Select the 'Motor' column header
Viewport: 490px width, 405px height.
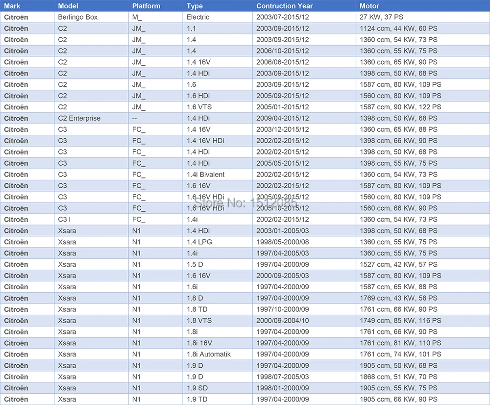[423, 6]
